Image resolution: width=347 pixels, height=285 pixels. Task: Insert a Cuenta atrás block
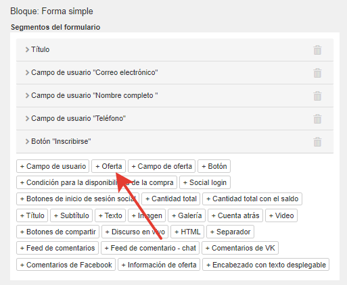coord(235,215)
